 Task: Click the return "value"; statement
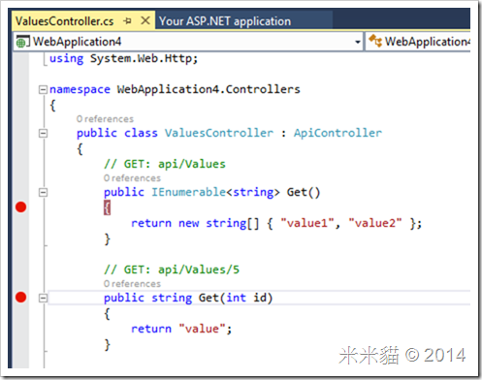[181, 329]
